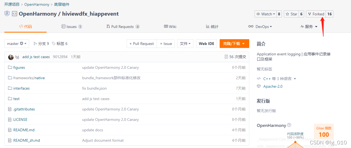Screen dimensions: 351x148
Task: Switch to the Issues tab
Action: click(x=72, y=27)
